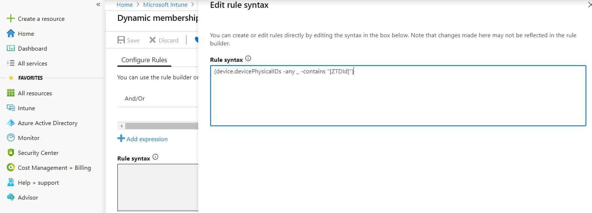Collapse the left sidebar with double chevron
The height and width of the screenshot is (213, 592).
pyautogui.click(x=98, y=4)
